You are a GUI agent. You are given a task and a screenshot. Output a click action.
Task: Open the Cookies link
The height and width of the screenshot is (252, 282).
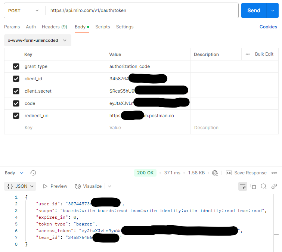[268, 27]
